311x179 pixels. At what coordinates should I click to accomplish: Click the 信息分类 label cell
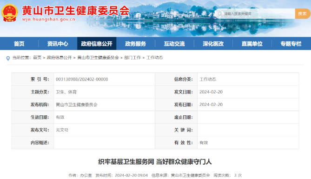[x=176, y=79]
